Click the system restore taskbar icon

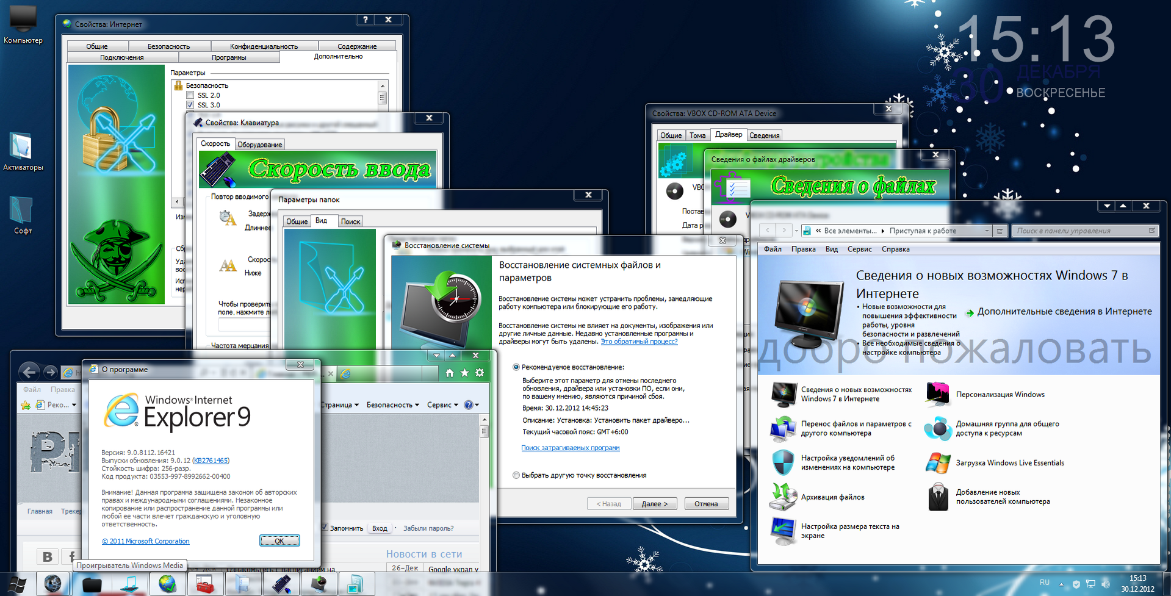tap(319, 584)
